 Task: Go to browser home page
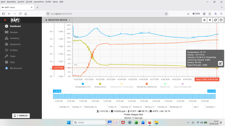tap(26, 14)
